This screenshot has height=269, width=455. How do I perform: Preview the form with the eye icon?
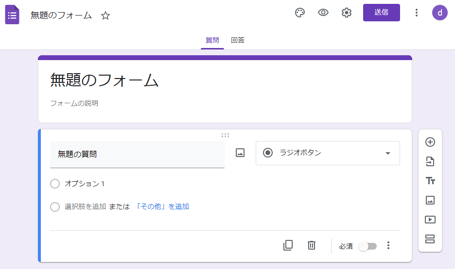pyautogui.click(x=323, y=13)
